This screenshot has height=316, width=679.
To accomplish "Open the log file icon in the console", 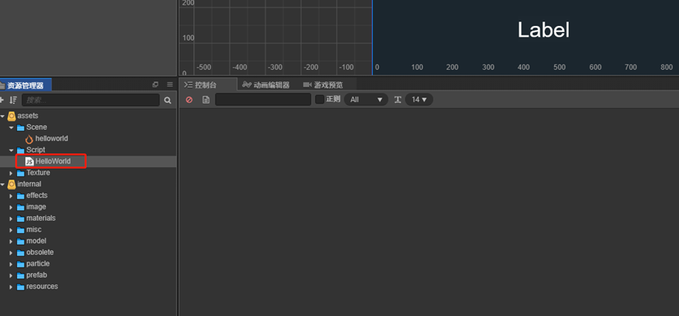I will (x=206, y=100).
